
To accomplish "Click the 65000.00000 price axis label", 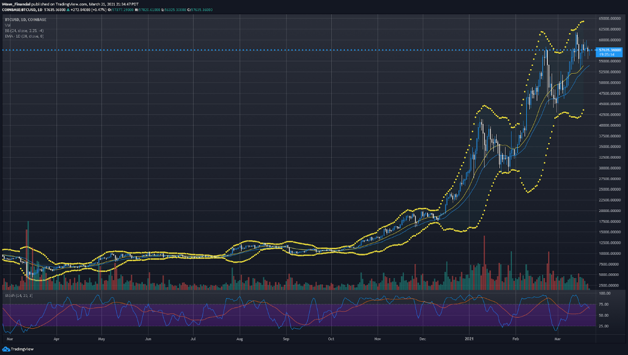I will [x=610, y=18].
